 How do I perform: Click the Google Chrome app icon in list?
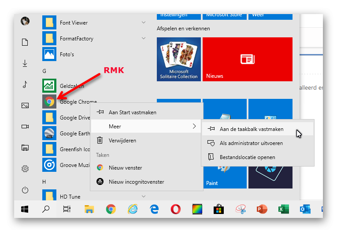pos(49,101)
